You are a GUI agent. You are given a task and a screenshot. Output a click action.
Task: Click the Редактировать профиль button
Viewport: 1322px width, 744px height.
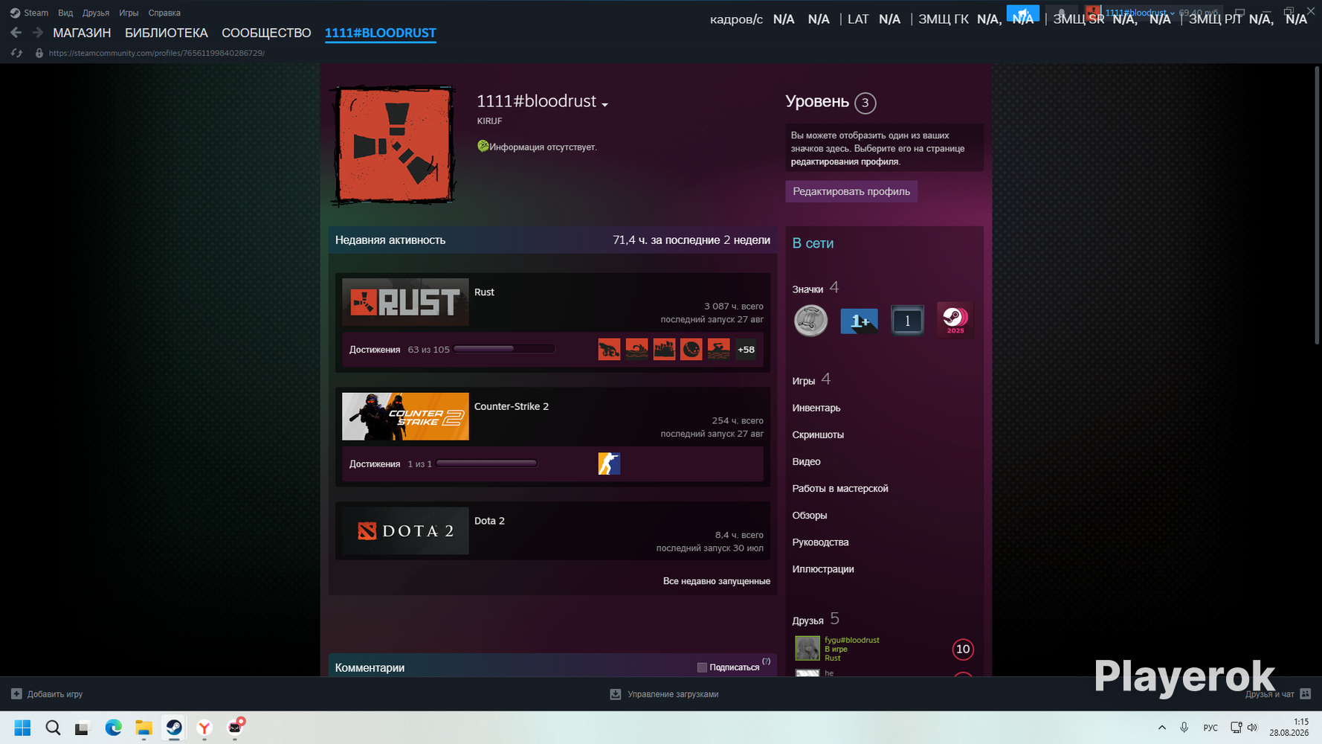851,191
